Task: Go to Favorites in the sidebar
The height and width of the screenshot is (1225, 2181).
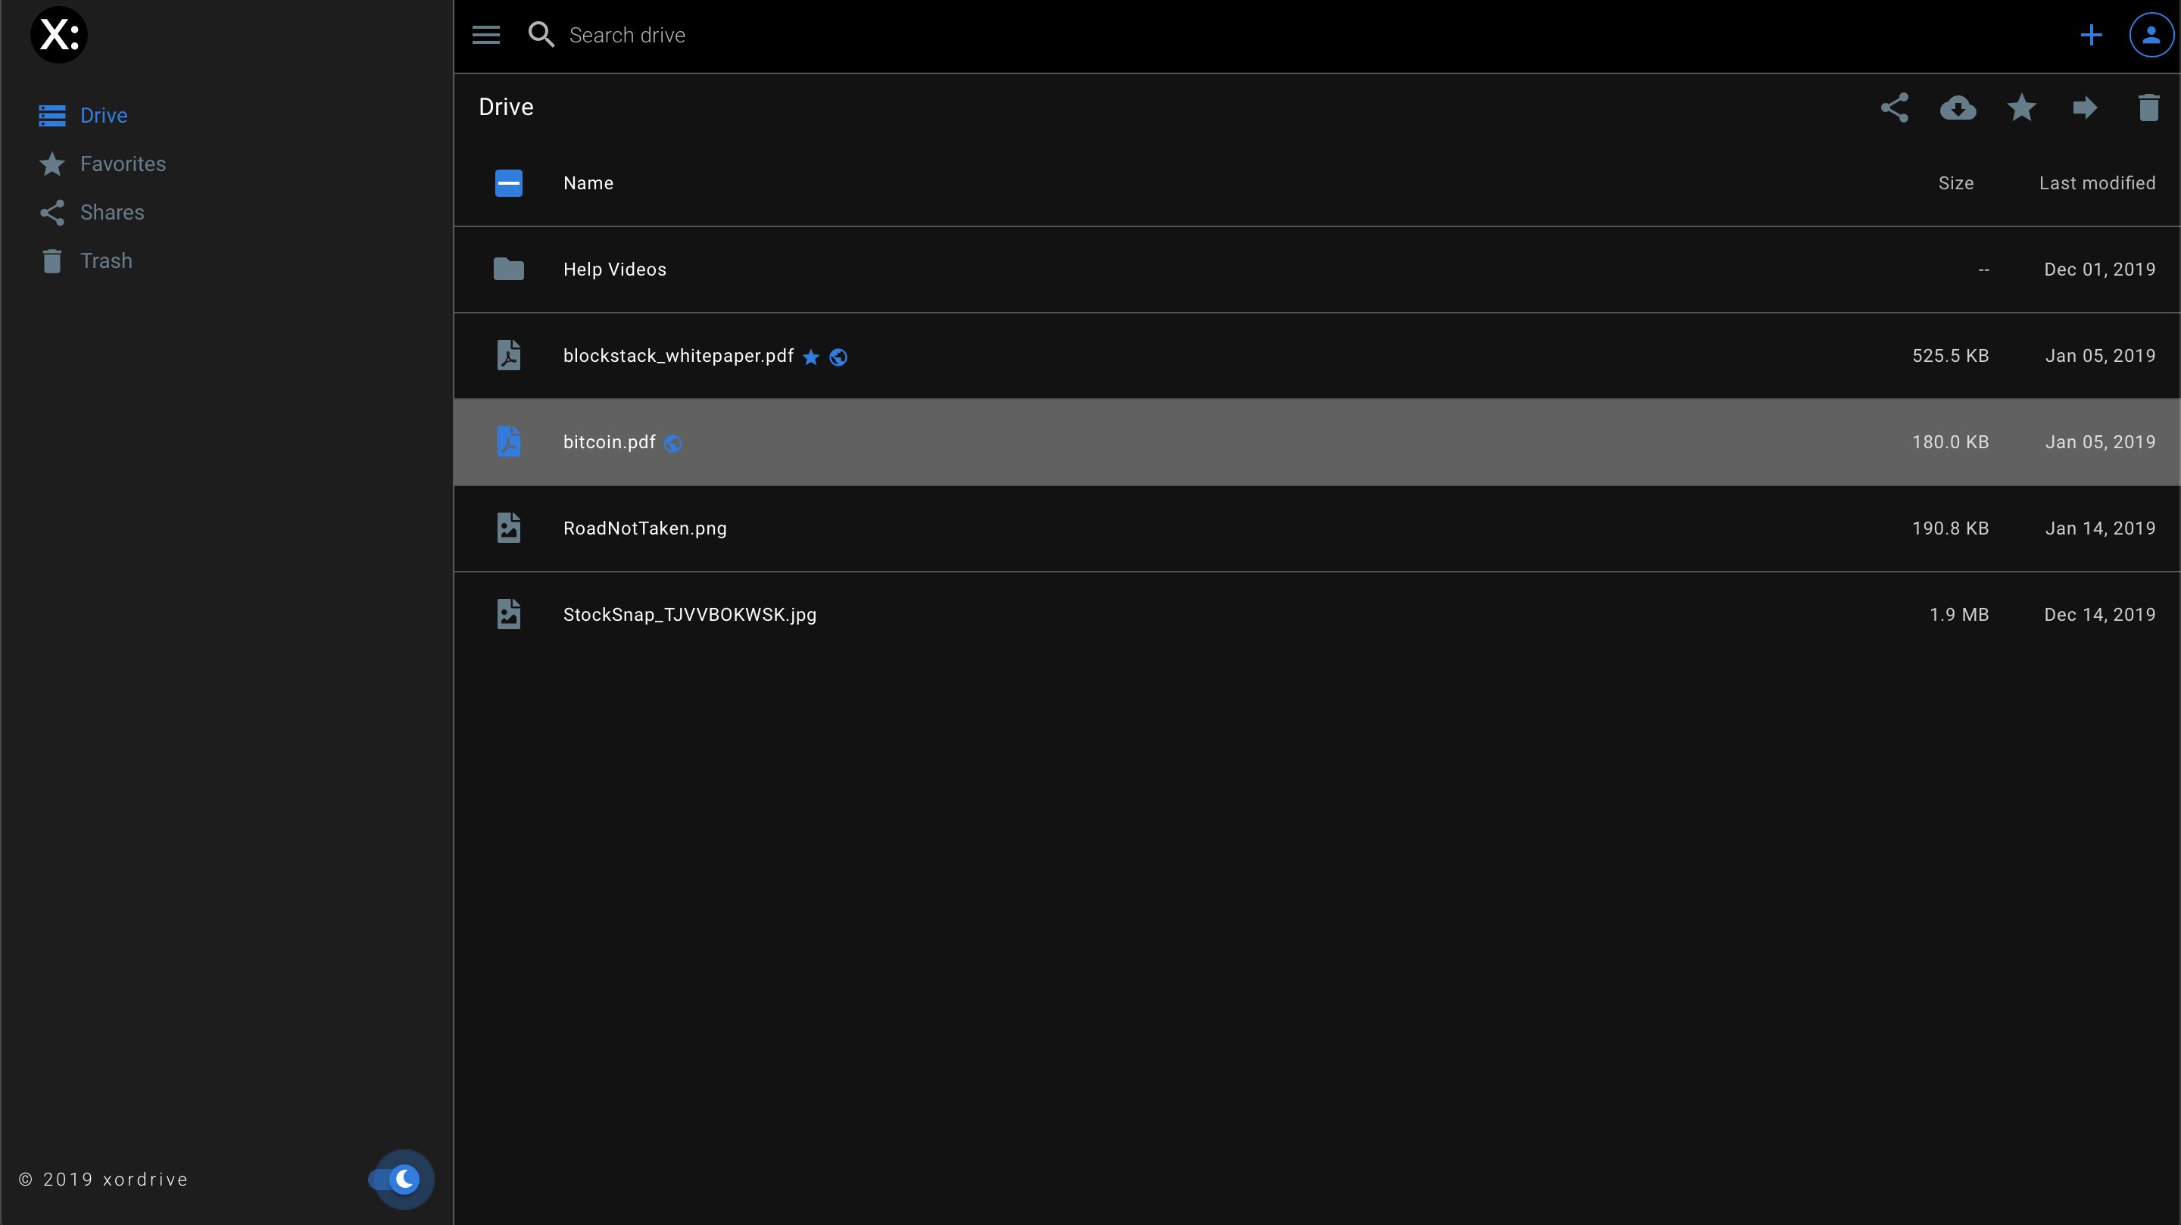Action: [x=123, y=164]
